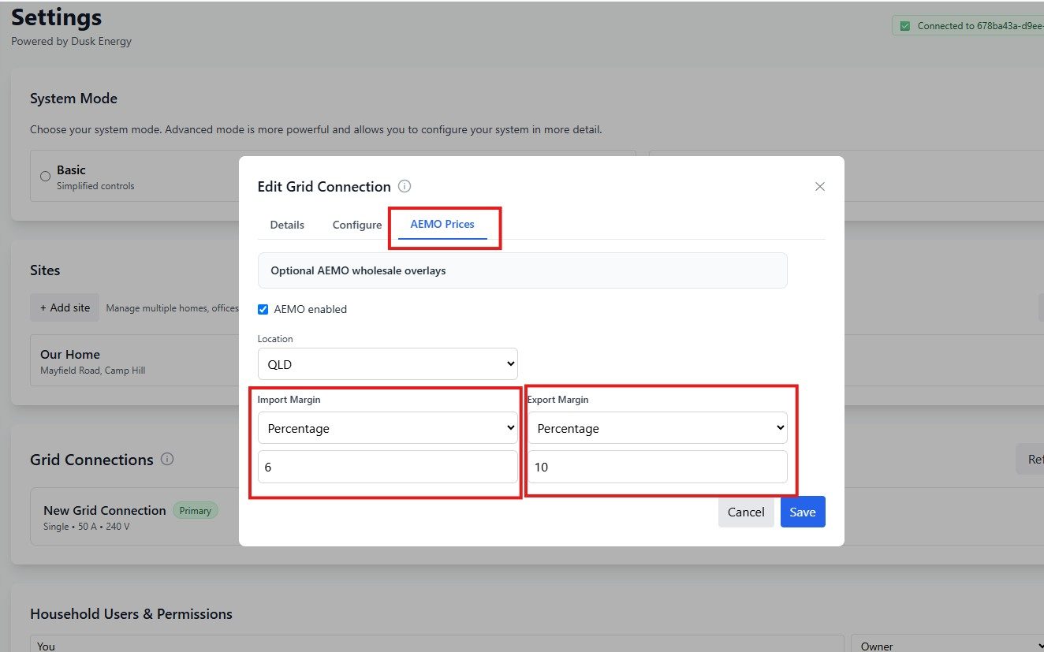Open the Export Margin type dropdown

point(658,428)
